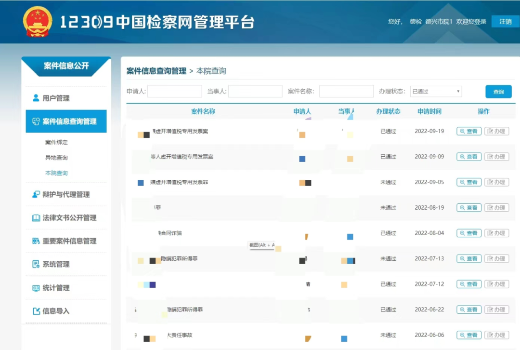Select 异地查询 submenu item
This screenshot has width=520, height=350.
(x=56, y=158)
